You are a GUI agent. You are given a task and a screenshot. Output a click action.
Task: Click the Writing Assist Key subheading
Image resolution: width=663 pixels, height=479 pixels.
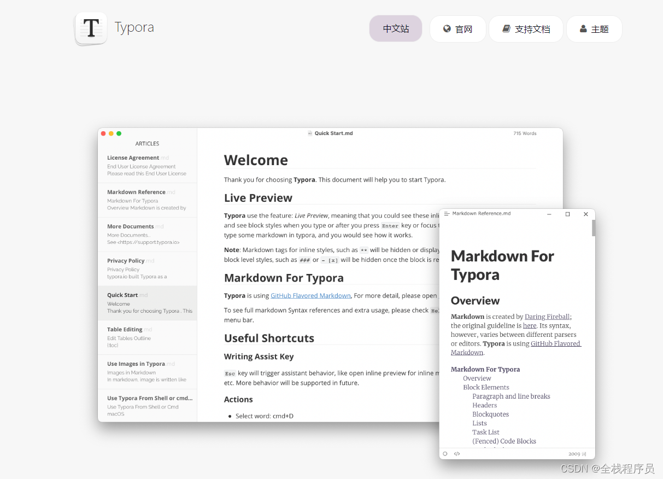click(259, 357)
